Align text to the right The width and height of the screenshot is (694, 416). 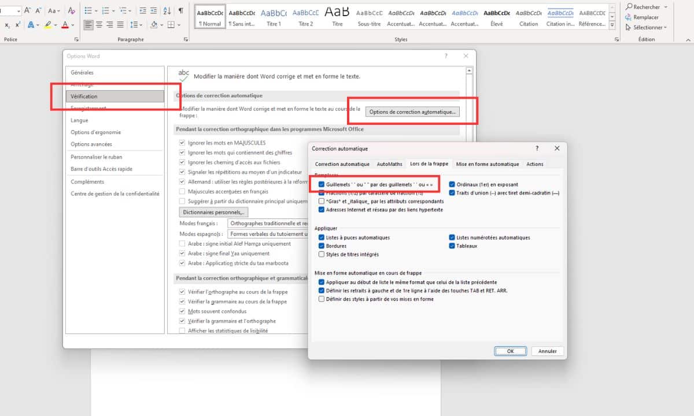(110, 25)
